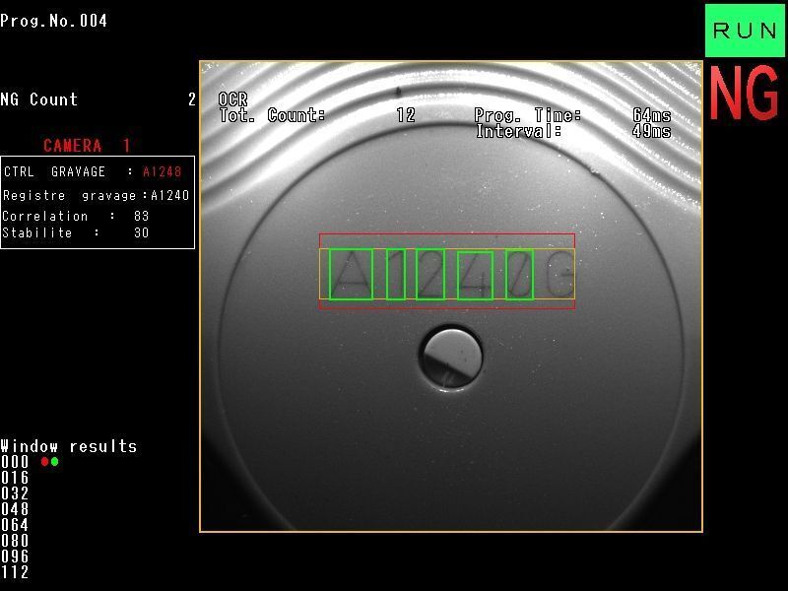The image size is (788, 591).
Task: Click green OCR box around letter A
Action: 351,274
